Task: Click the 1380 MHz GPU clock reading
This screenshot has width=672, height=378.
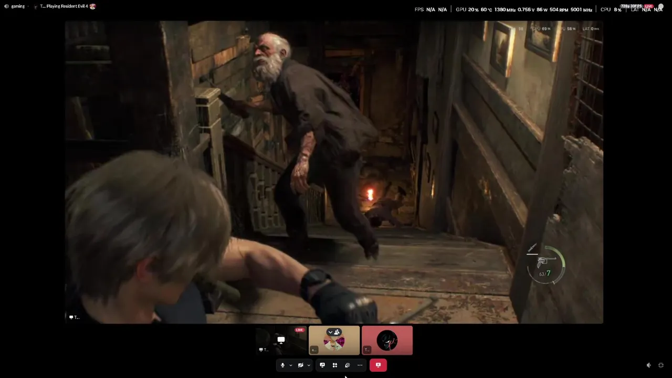Action: (505, 9)
